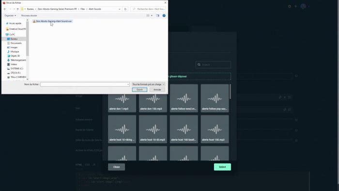The width and height of the screenshot is (339, 191).
Task: Click Bureau in the address breadcrumb
Action: (x=30, y=9)
